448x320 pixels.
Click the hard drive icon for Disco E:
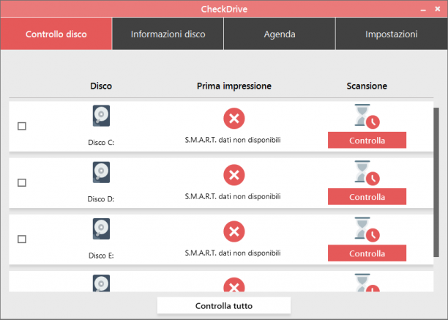tap(101, 229)
